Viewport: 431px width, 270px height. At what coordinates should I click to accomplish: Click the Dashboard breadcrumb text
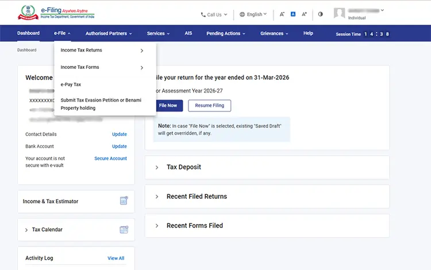coord(26,50)
